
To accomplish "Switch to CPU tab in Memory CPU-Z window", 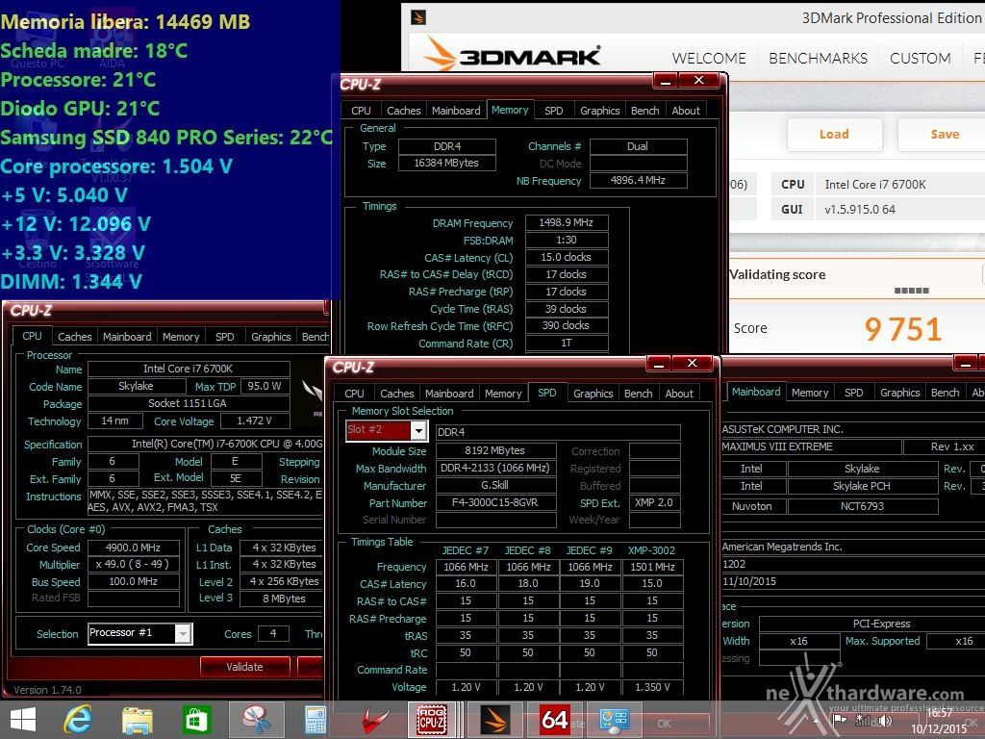I will click(x=361, y=111).
